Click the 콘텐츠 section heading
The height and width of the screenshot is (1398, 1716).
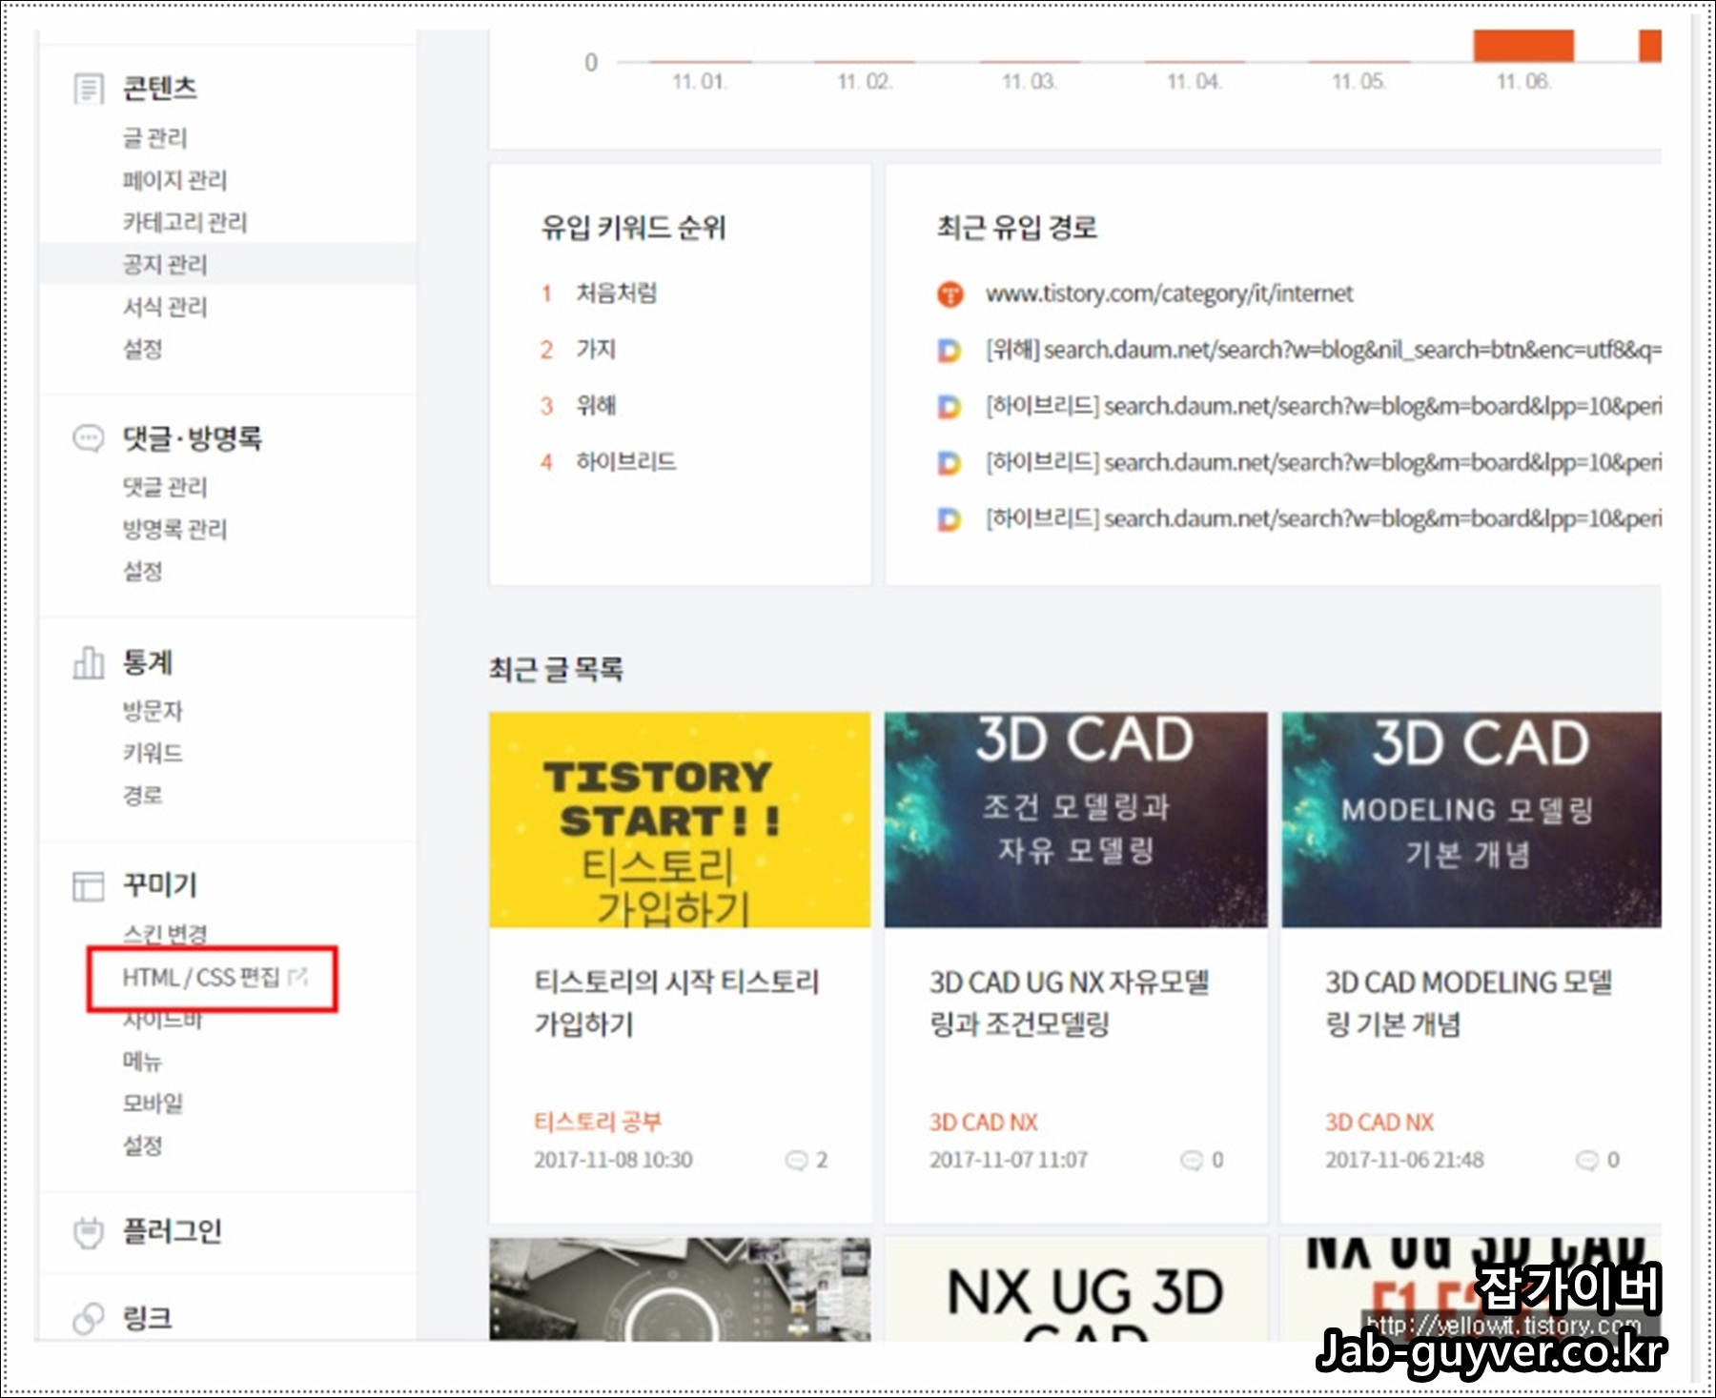tap(160, 88)
